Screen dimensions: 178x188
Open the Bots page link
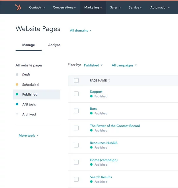(93, 109)
